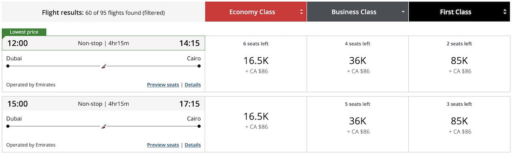Choose 85K First fare with 2 seats left
Viewport: 512px width, 154px height.
[x=460, y=64]
